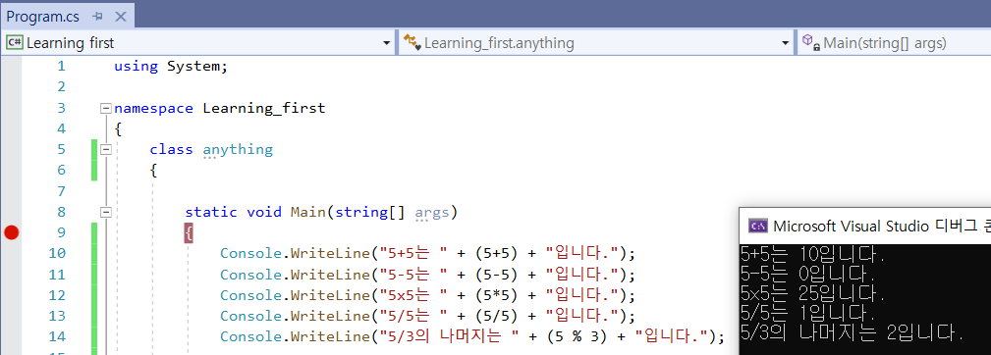
Task: Close the Program.cs tab
Action: pos(120,17)
